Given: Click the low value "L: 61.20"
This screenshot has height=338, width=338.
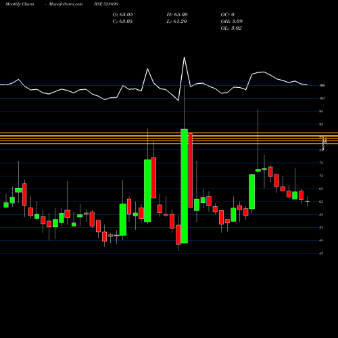Looking at the screenshot, I should (x=176, y=22).
